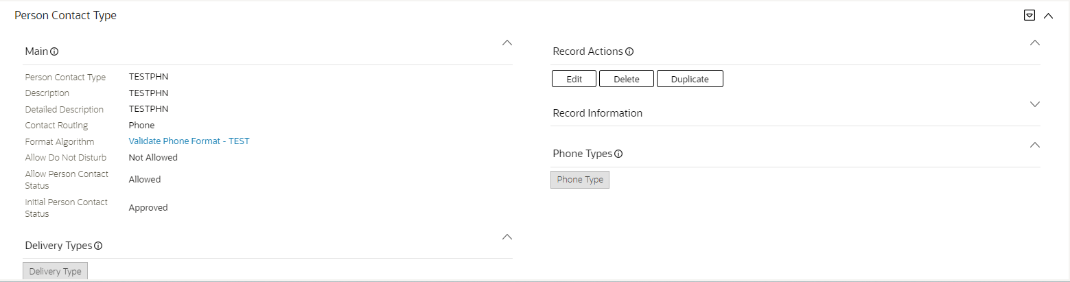Click the Record Information heading text
The width and height of the screenshot is (1070, 282).
click(x=597, y=113)
